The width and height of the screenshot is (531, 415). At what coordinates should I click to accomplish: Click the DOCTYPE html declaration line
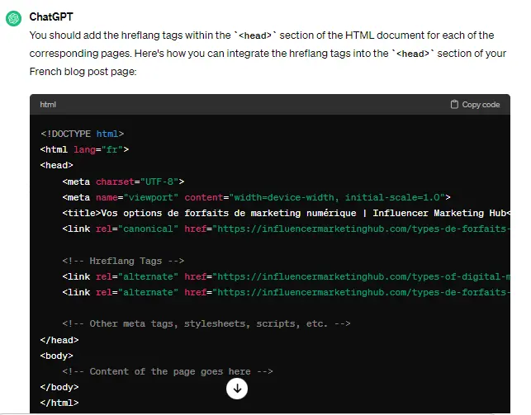(82, 134)
